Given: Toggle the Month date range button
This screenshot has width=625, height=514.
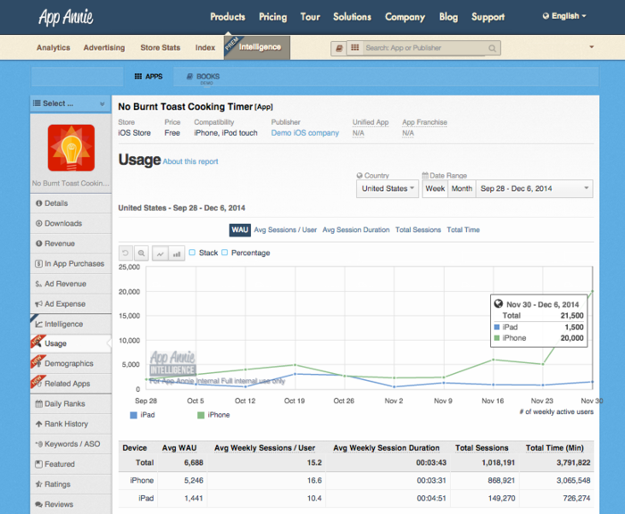Looking at the screenshot, I should click(x=462, y=188).
